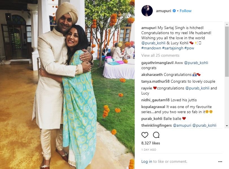Viewport: 229px width, 169px height.
Task: Open the wedding photo of the hugging couple
Action: (x=67, y=85)
